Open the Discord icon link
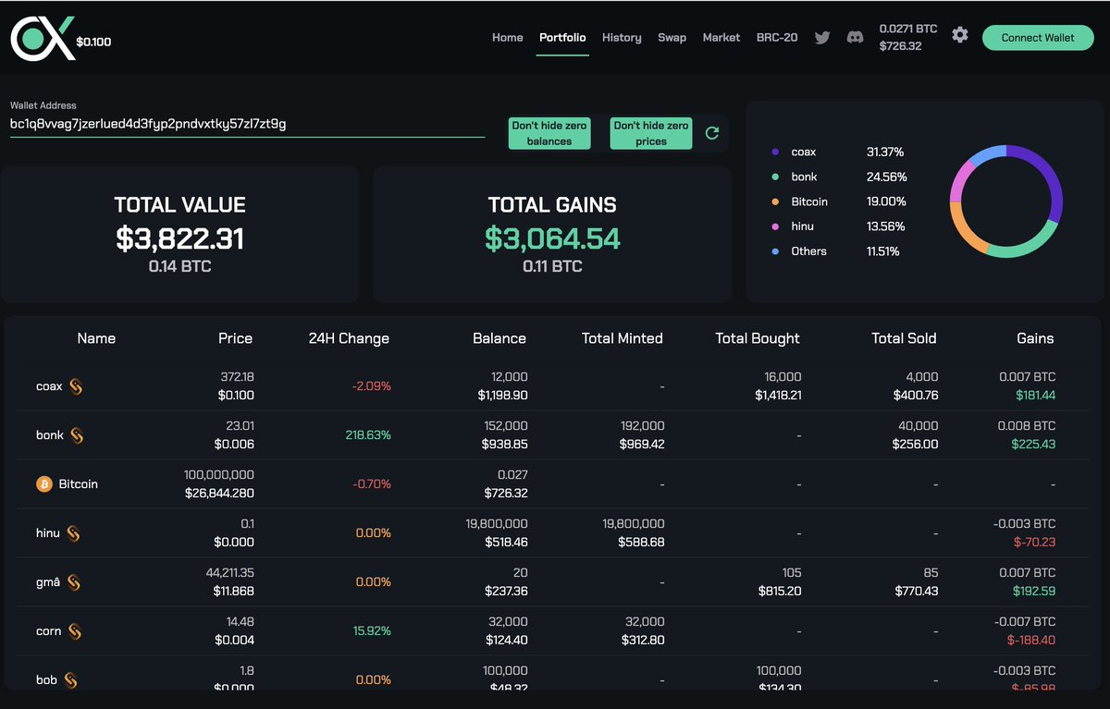1110x709 pixels. (x=855, y=38)
